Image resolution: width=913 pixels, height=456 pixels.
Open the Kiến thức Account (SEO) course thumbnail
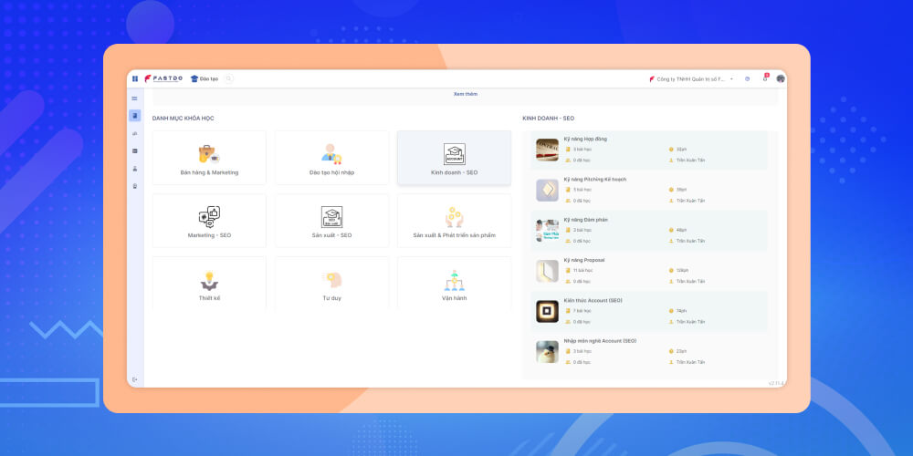click(x=547, y=311)
